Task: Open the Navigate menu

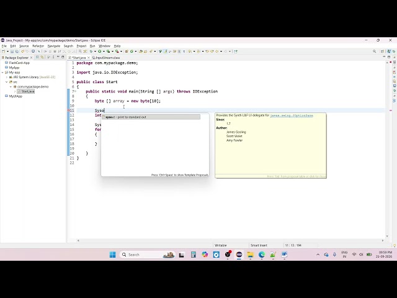Action: [x=54, y=46]
